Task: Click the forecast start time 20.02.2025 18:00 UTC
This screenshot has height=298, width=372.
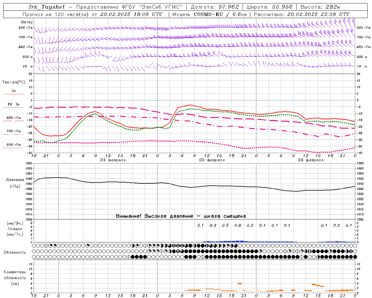Action: pyautogui.click(x=131, y=14)
